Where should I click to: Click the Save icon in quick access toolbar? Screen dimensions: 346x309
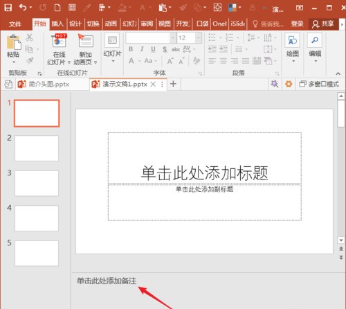8,8
